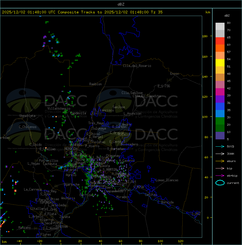Click the '180' tick on the right km axis
Viewport: 242px width, 245px height.
(x=205, y=36)
